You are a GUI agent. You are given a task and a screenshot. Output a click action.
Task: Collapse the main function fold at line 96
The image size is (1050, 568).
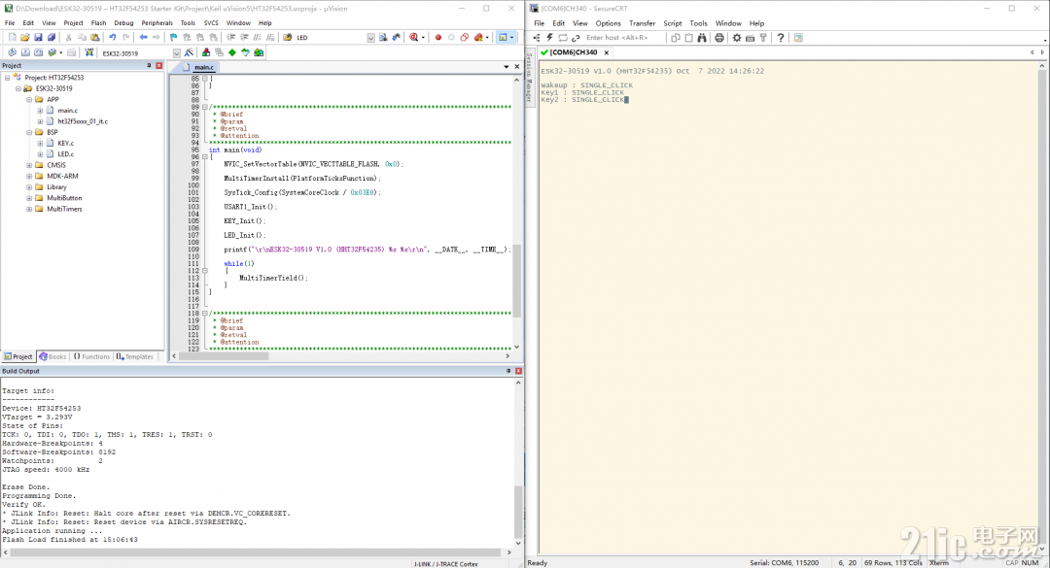pyautogui.click(x=205, y=156)
